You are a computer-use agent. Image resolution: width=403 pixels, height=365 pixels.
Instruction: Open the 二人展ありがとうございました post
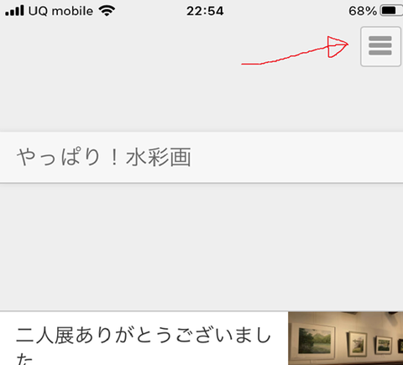[144, 345]
